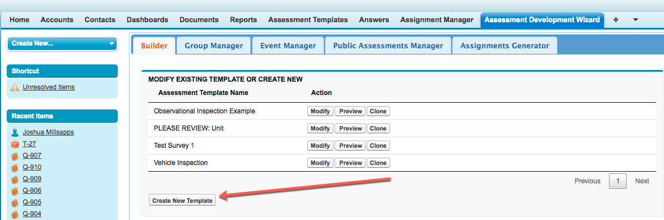Click the orange icon beside Q-909
This screenshot has height=220, width=664.
pos(15,179)
